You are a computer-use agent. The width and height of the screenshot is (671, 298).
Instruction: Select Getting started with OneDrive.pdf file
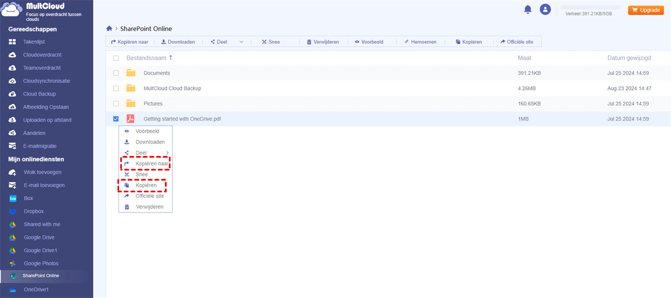click(x=182, y=119)
